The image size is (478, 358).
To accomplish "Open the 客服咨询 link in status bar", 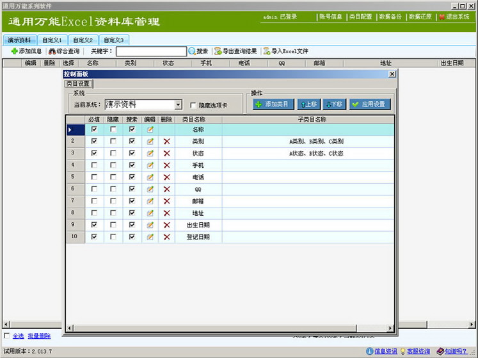I will pos(418,352).
